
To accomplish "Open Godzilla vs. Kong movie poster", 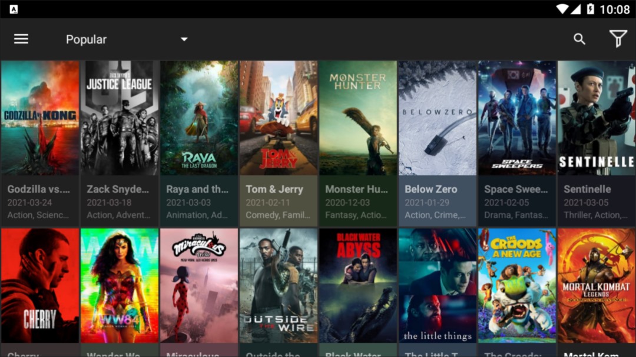I will coord(40,118).
